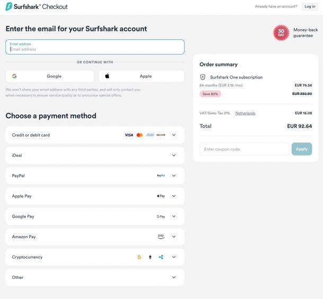Click the EUR 76.56 subscription price
This screenshot has height=299, width=323.
(x=303, y=85)
